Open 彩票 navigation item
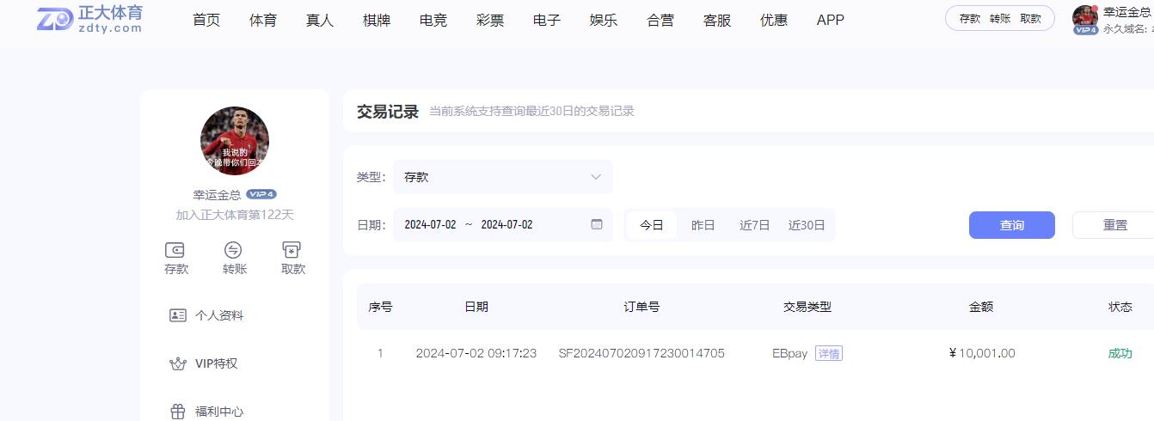 [x=490, y=20]
